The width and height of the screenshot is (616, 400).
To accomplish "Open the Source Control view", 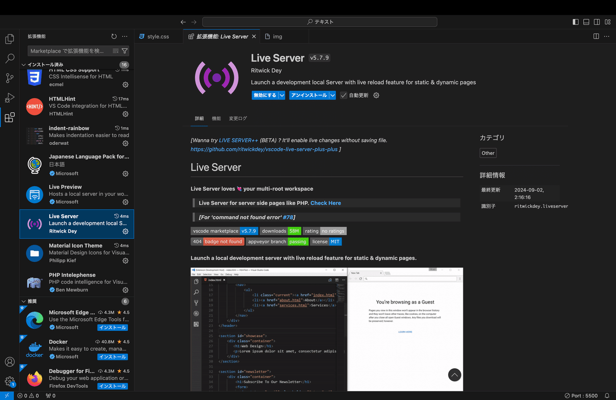I will tap(9, 78).
